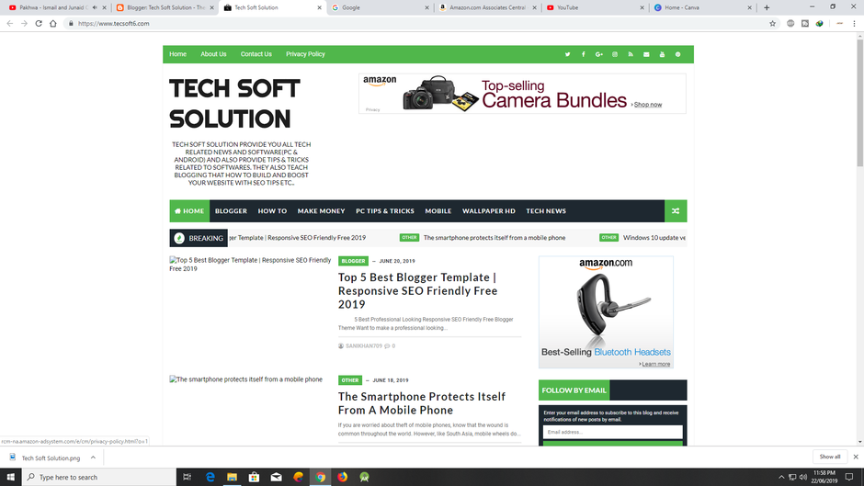Click the SANIKHAN709 author link
The height and width of the screenshot is (486, 864).
[x=364, y=346]
